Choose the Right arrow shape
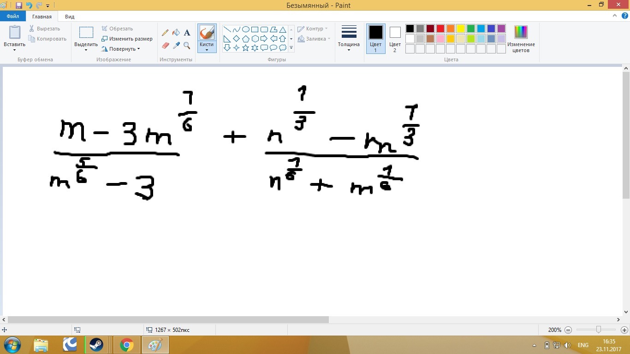 point(264,39)
